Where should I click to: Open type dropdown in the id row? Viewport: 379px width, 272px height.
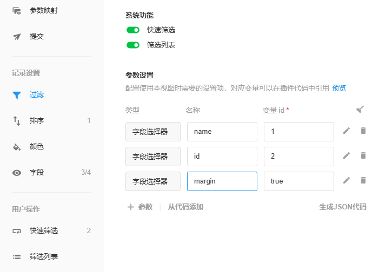[153, 157]
